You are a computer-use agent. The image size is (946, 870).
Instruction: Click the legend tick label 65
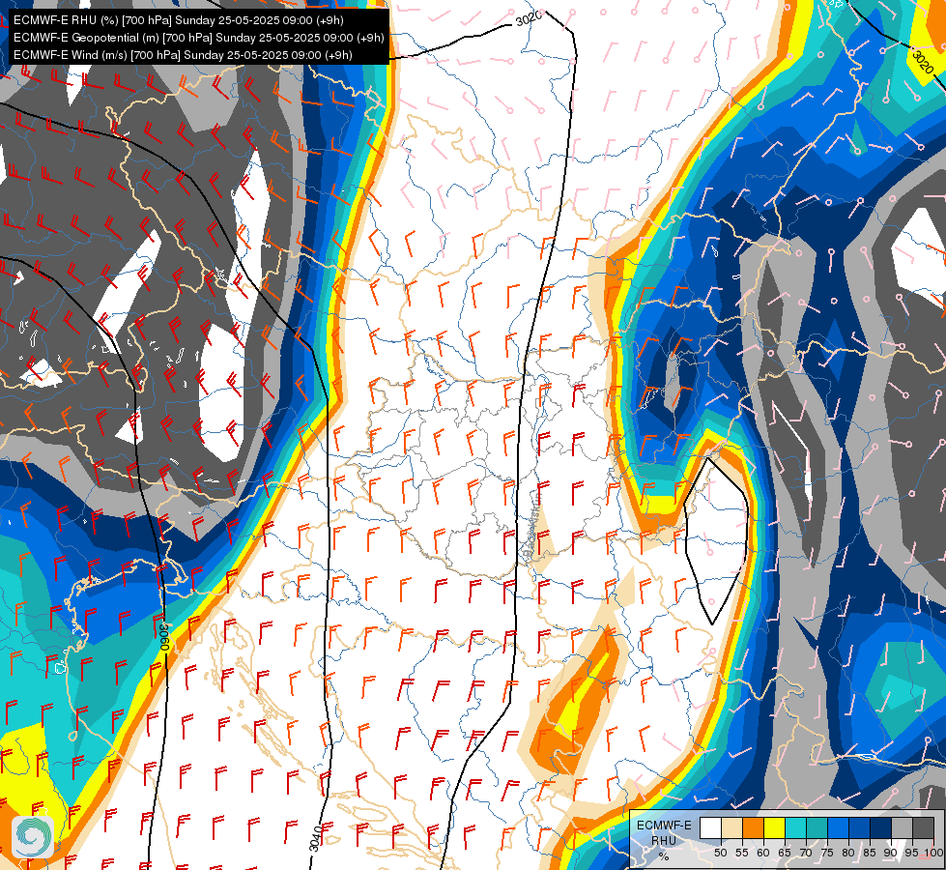pos(785,854)
